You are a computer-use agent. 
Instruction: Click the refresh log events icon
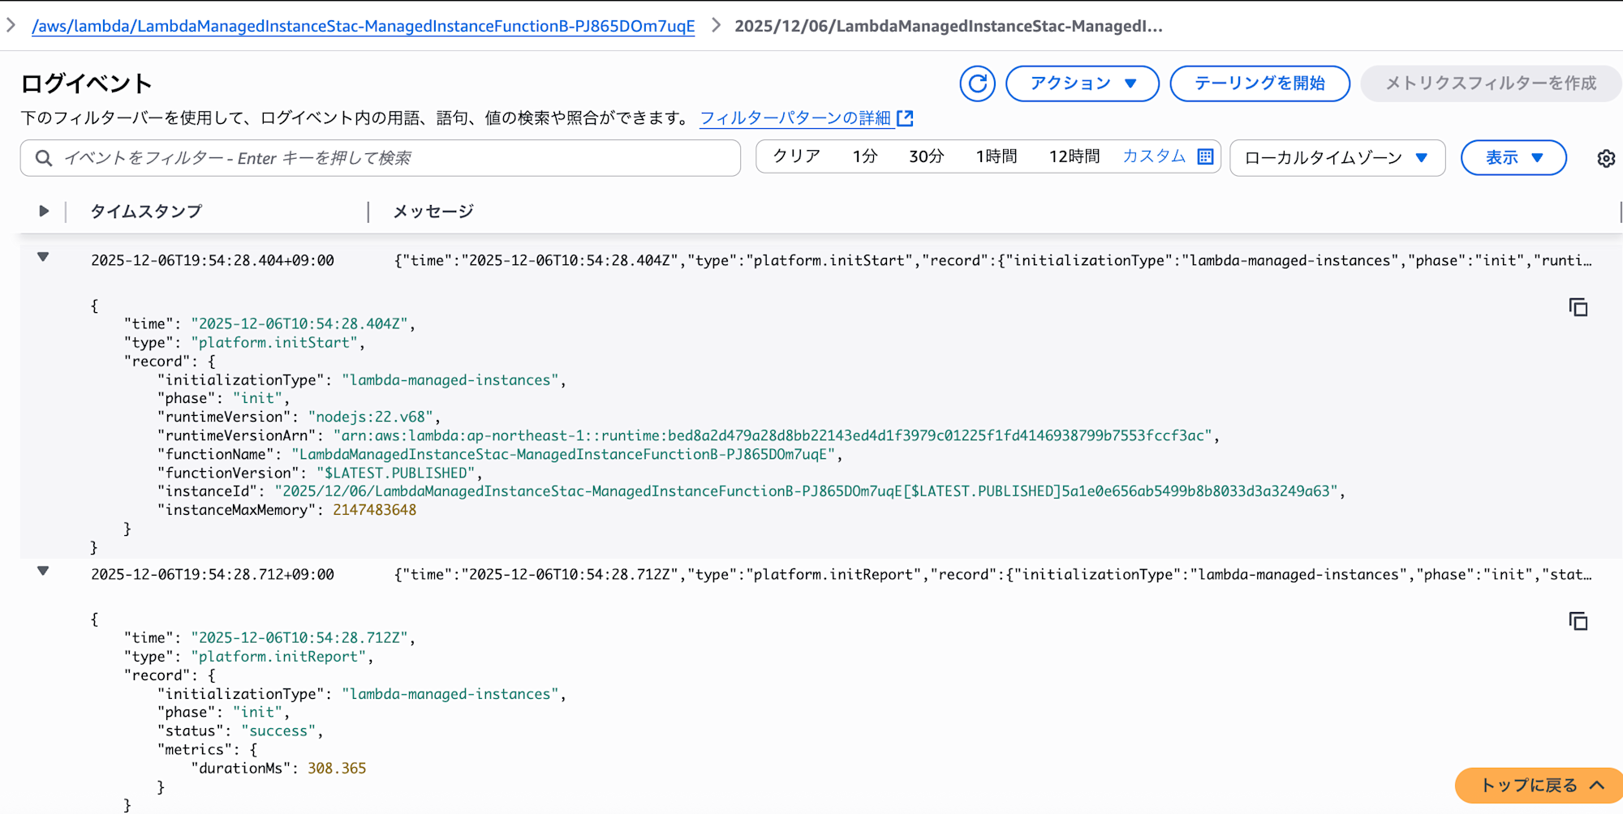coord(977,84)
